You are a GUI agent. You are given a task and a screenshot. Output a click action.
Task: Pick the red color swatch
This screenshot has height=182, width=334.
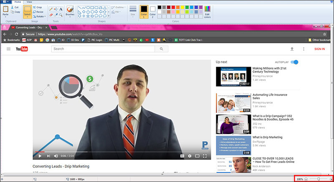coord(173,7)
